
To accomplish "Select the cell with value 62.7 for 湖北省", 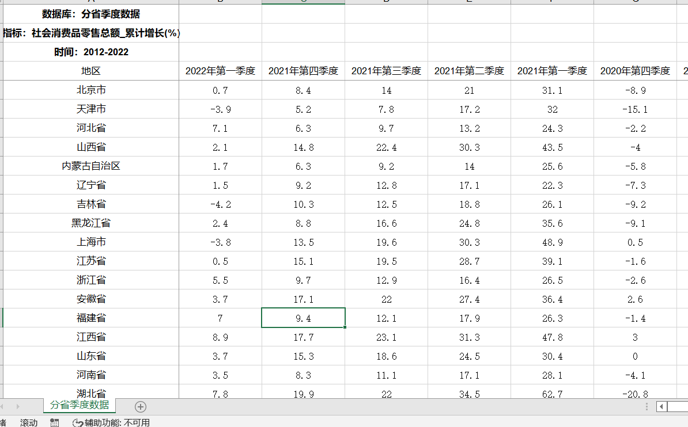I will [x=551, y=394].
